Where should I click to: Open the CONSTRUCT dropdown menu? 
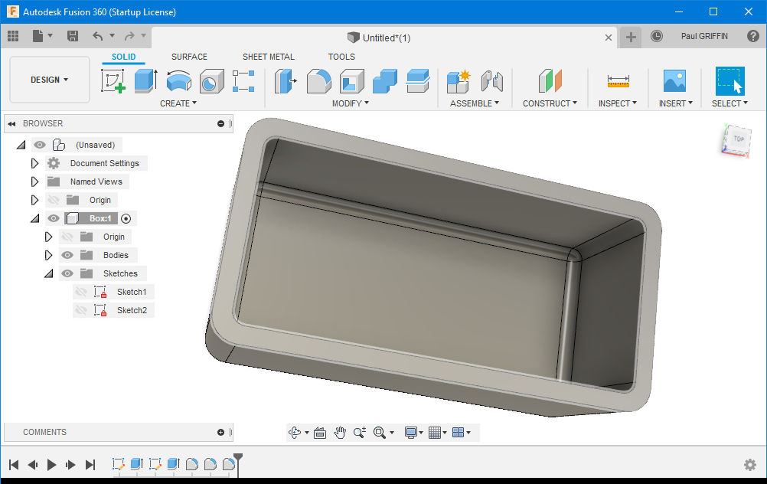(x=550, y=103)
